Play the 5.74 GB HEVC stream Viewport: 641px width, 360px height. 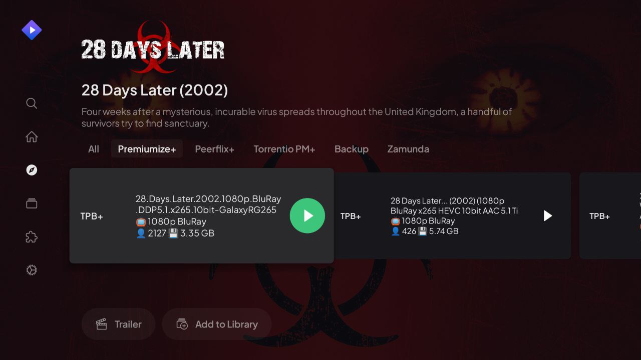click(548, 215)
